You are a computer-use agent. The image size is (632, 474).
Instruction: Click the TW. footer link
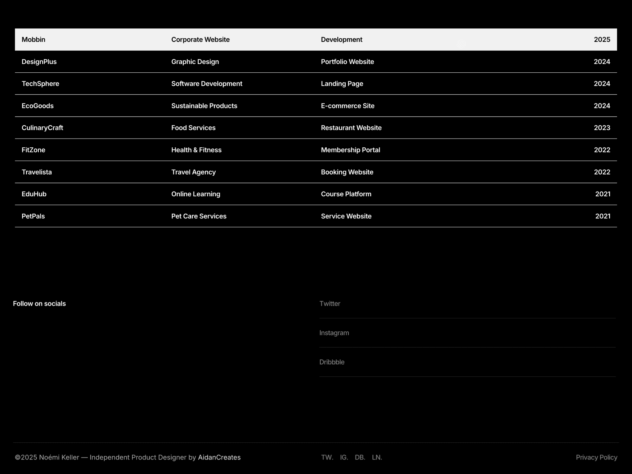tap(327, 457)
